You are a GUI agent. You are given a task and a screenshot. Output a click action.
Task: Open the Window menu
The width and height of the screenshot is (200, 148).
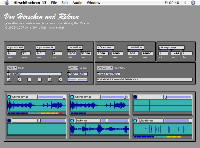93,3
